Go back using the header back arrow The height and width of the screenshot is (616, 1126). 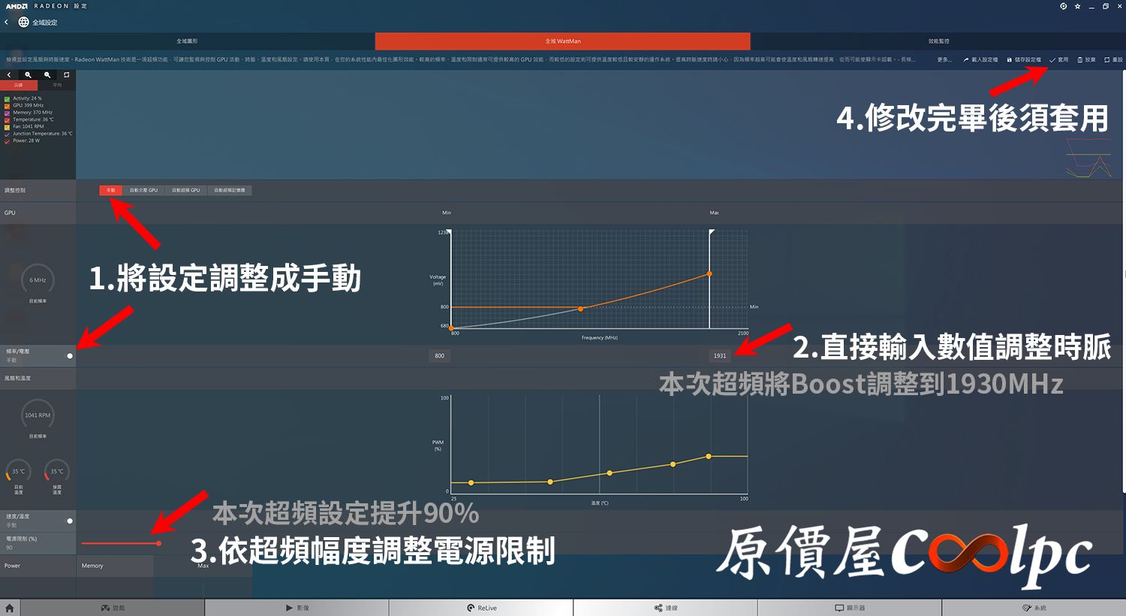click(x=7, y=23)
